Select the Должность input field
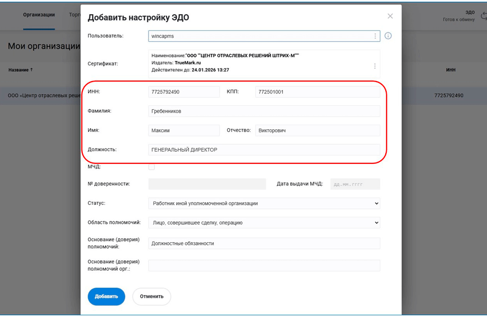The height and width of the screenshot is (317, 487). (x=263, y=150)
